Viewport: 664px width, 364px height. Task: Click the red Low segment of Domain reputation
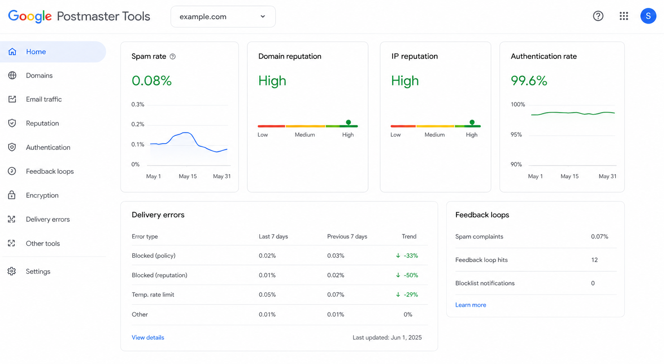click(x=271, y=126)
